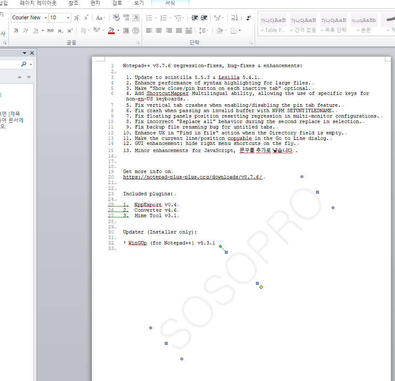Click the Clear Formatting eraser icon
The image size is (395, 381).
click(116, 18)
